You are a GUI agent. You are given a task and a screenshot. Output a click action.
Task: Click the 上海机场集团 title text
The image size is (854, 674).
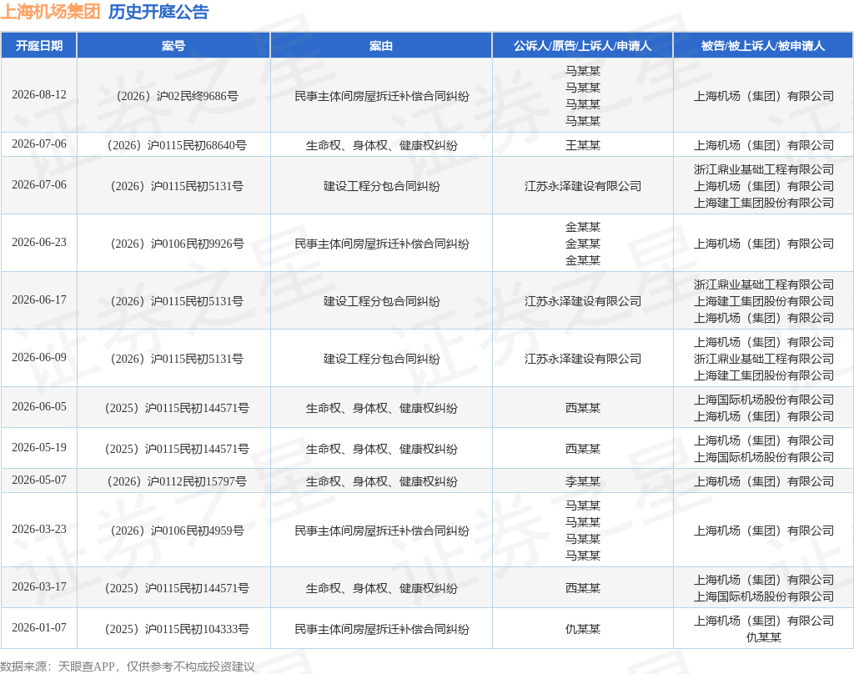(50, 12)
